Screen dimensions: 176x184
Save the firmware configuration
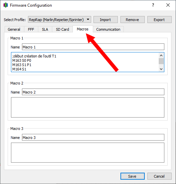pyautogui.click(x=132, y=176)
